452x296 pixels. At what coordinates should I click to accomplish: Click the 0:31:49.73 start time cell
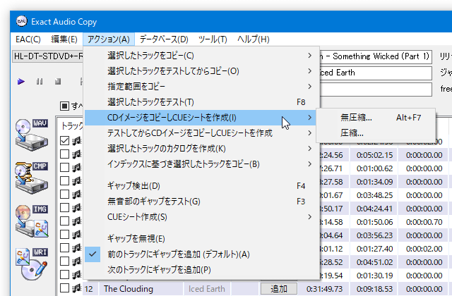pos(325,289)
